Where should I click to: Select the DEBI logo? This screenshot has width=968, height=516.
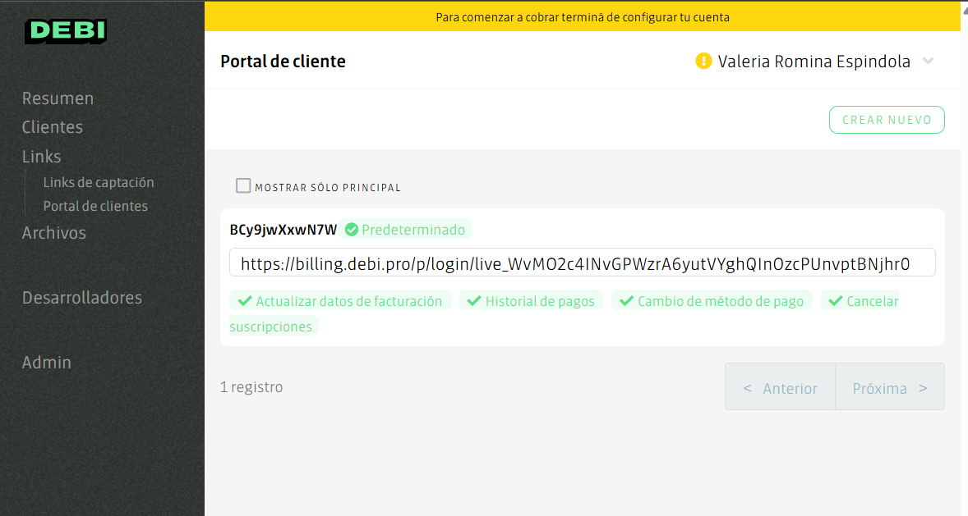point(65,31)
